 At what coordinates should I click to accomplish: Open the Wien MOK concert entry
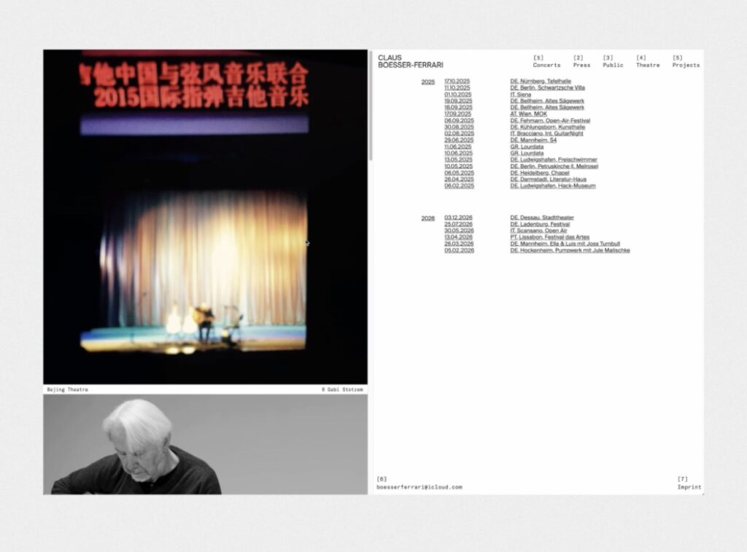[x=528, y=114]
